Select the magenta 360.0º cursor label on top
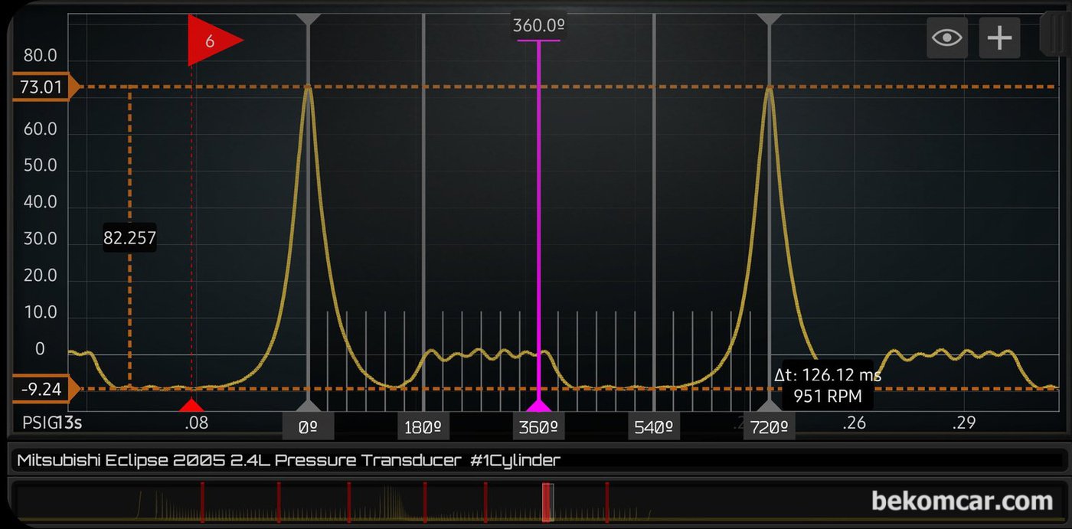Image resolution: width=1072 pixels, height=529 pixels. (x=538, y=26)
